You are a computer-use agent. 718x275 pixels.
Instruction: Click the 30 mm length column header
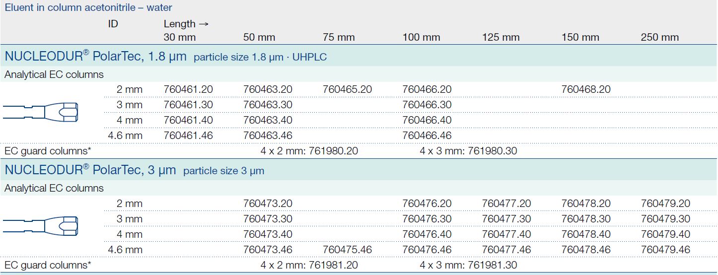click(x=180, y=37)
